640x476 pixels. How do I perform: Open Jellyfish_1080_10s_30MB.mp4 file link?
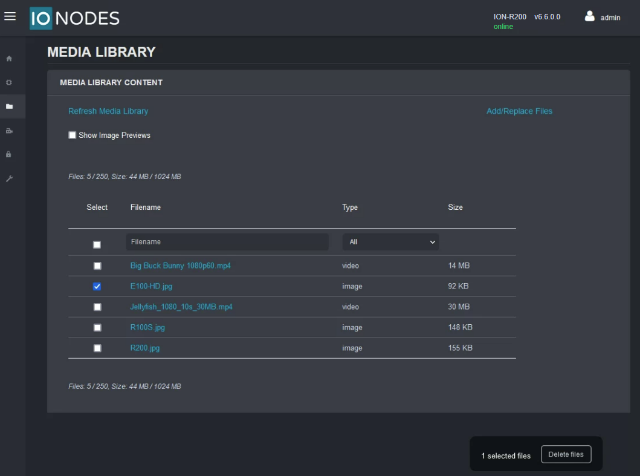coord(181,307)
